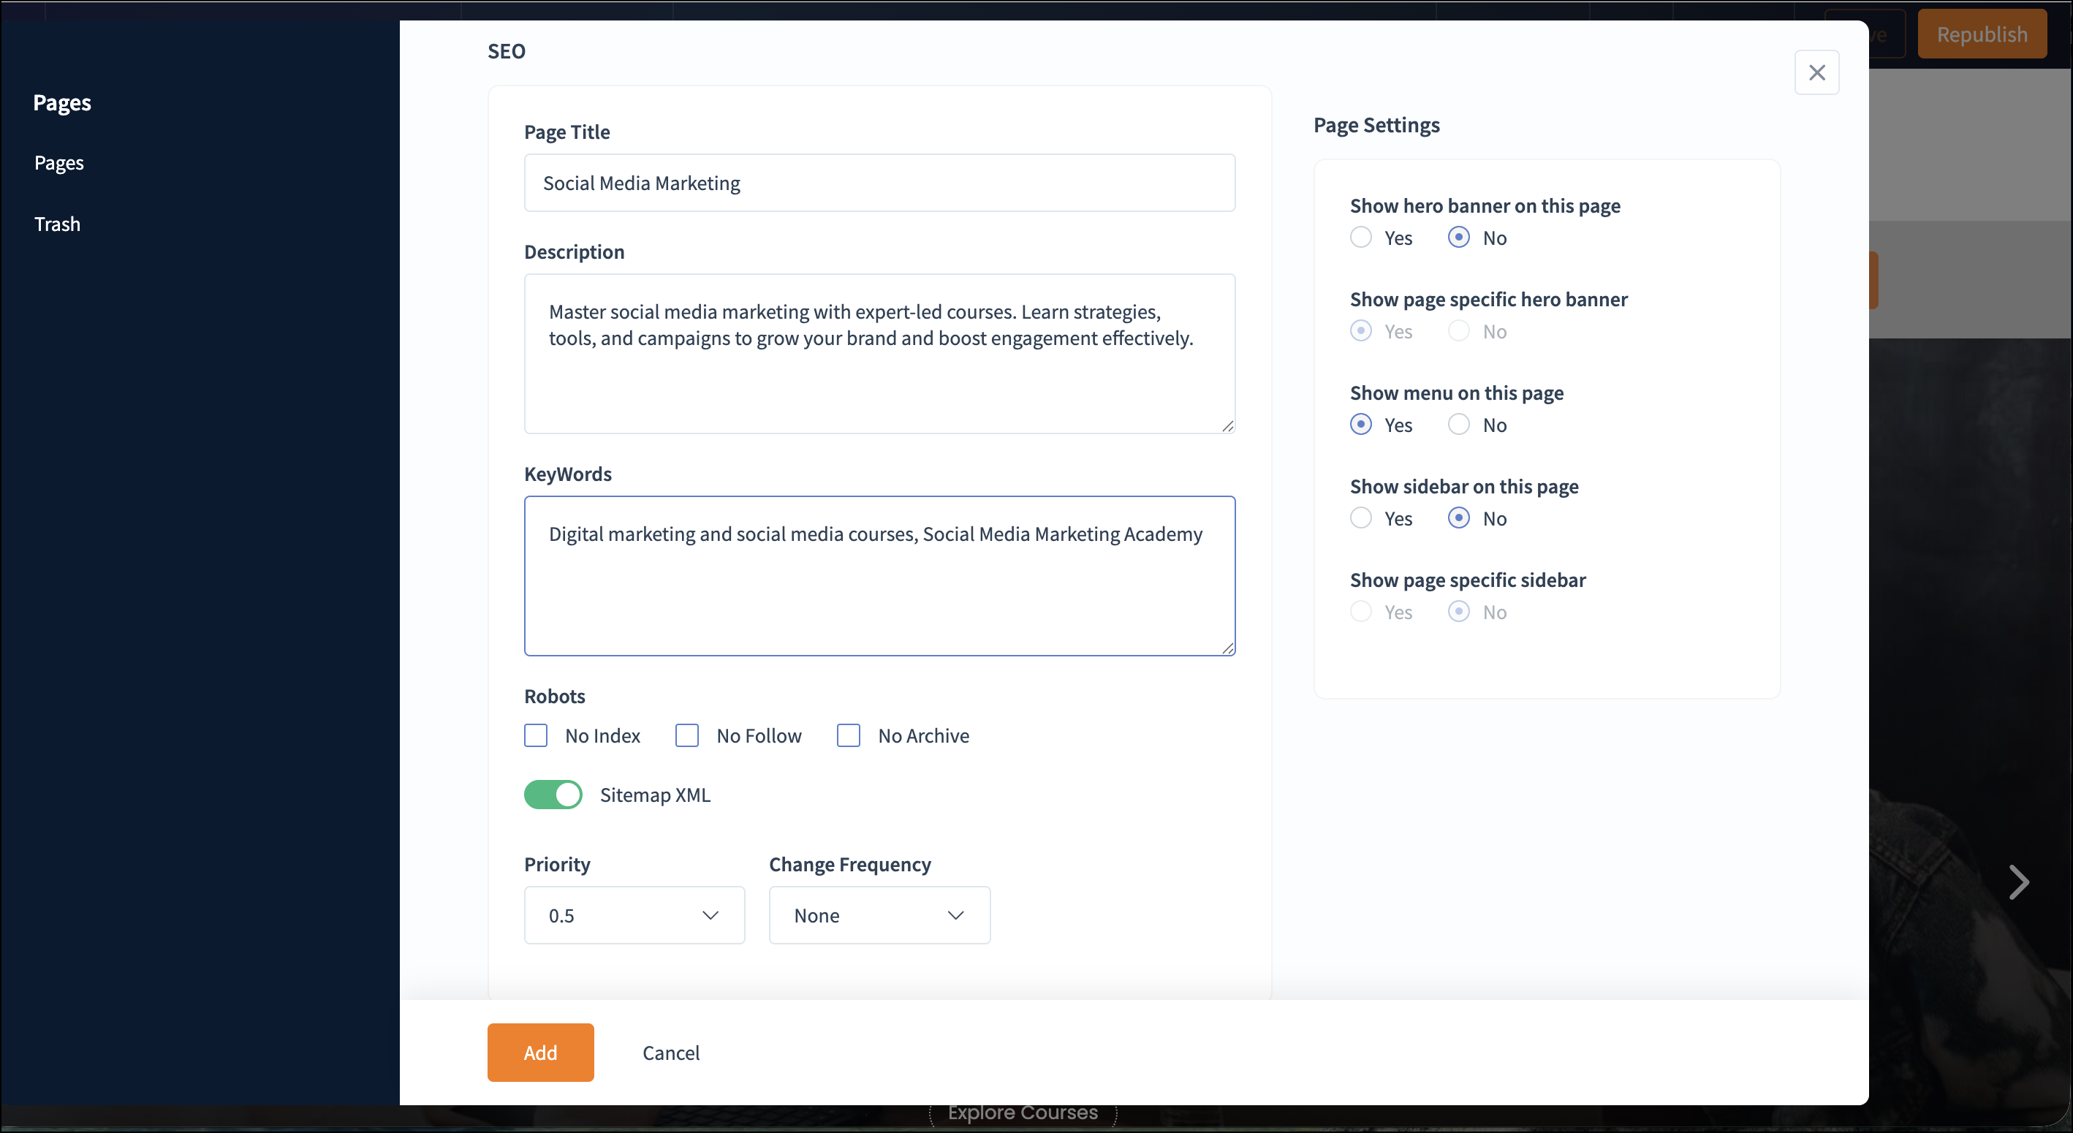Select Yes for show hero banner
Image resolution: width=2073 pixels, height=1133 pixels.
tap(1361, 238)
